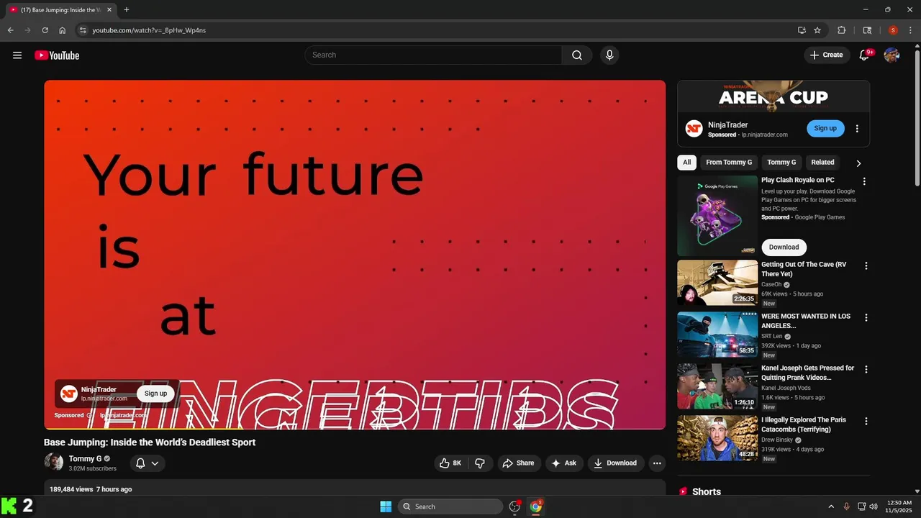Open options for Getting Out Of The Cave

(866, 266)
